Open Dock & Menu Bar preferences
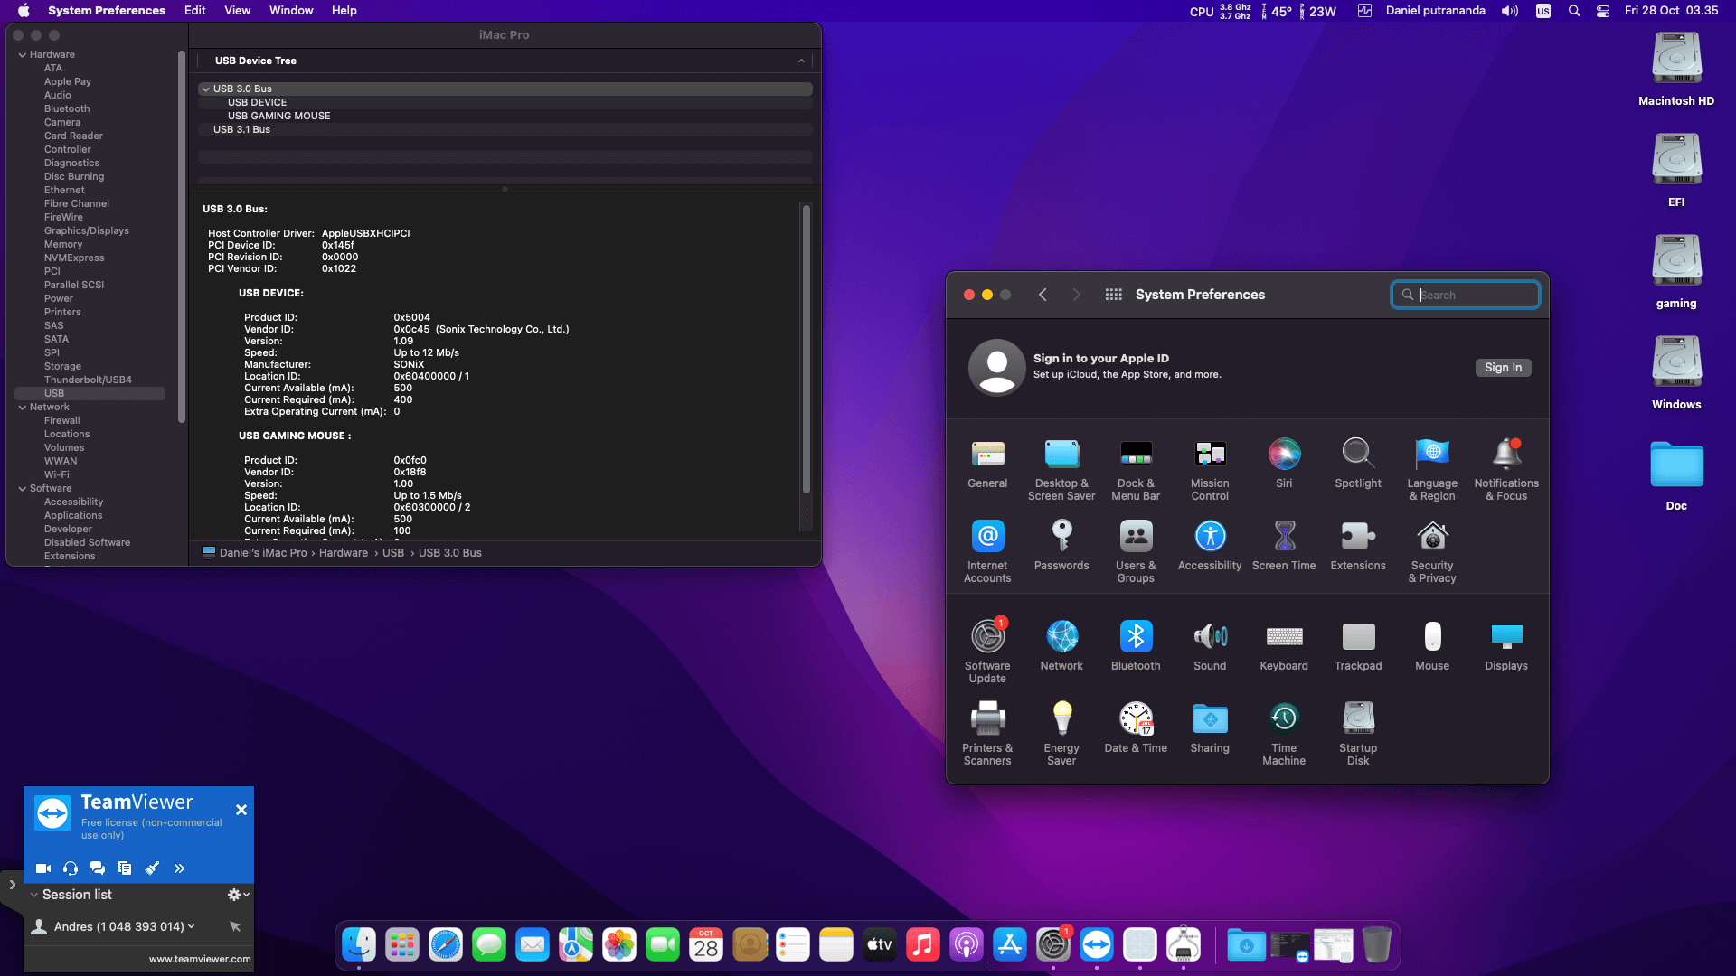1736x976 pixels. (x=1136, y=470)
